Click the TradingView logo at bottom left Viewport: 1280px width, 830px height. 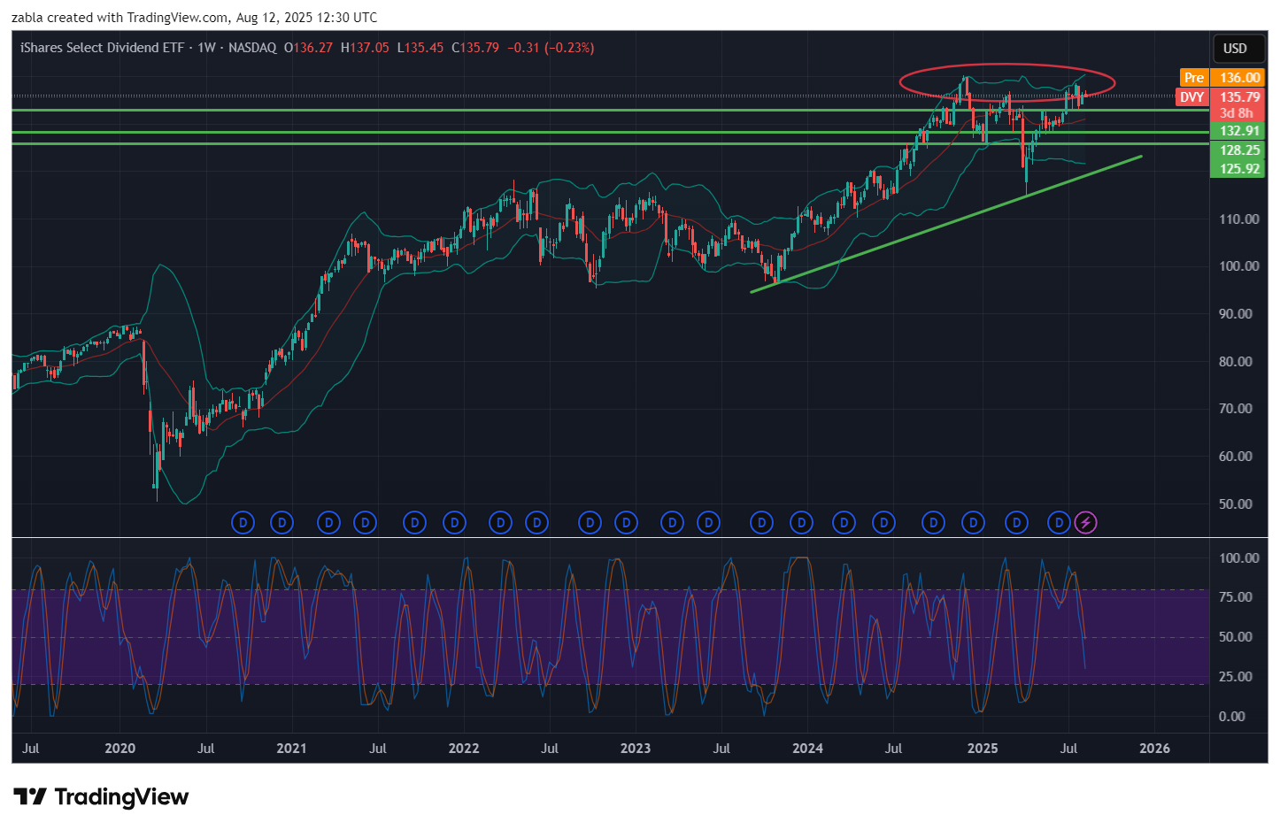point(101,797)
